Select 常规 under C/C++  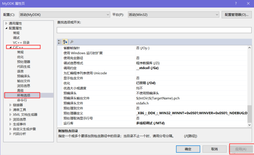tap(20, 52)
